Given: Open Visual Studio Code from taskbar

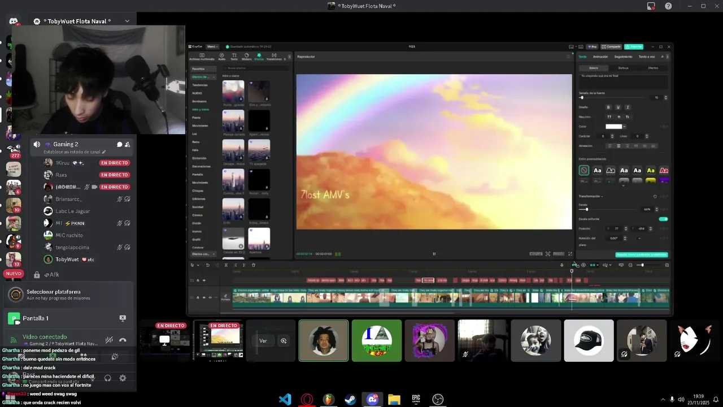Looking at the screenshot, I should 285,399.
